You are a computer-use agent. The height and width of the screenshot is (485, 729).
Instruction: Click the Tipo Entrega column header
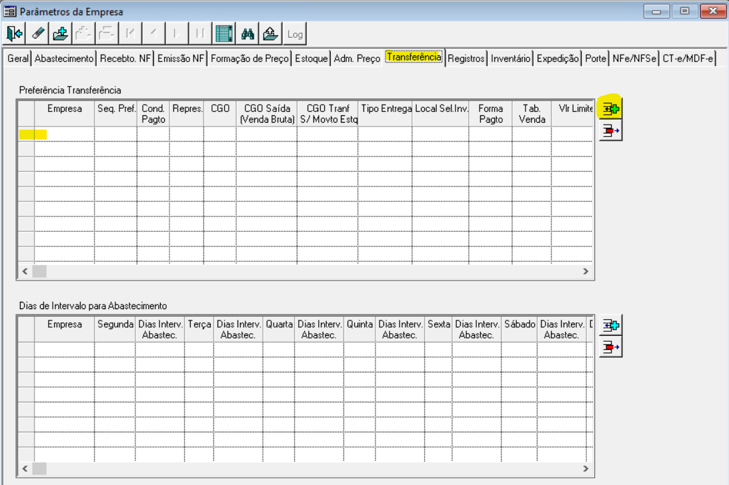386,113
